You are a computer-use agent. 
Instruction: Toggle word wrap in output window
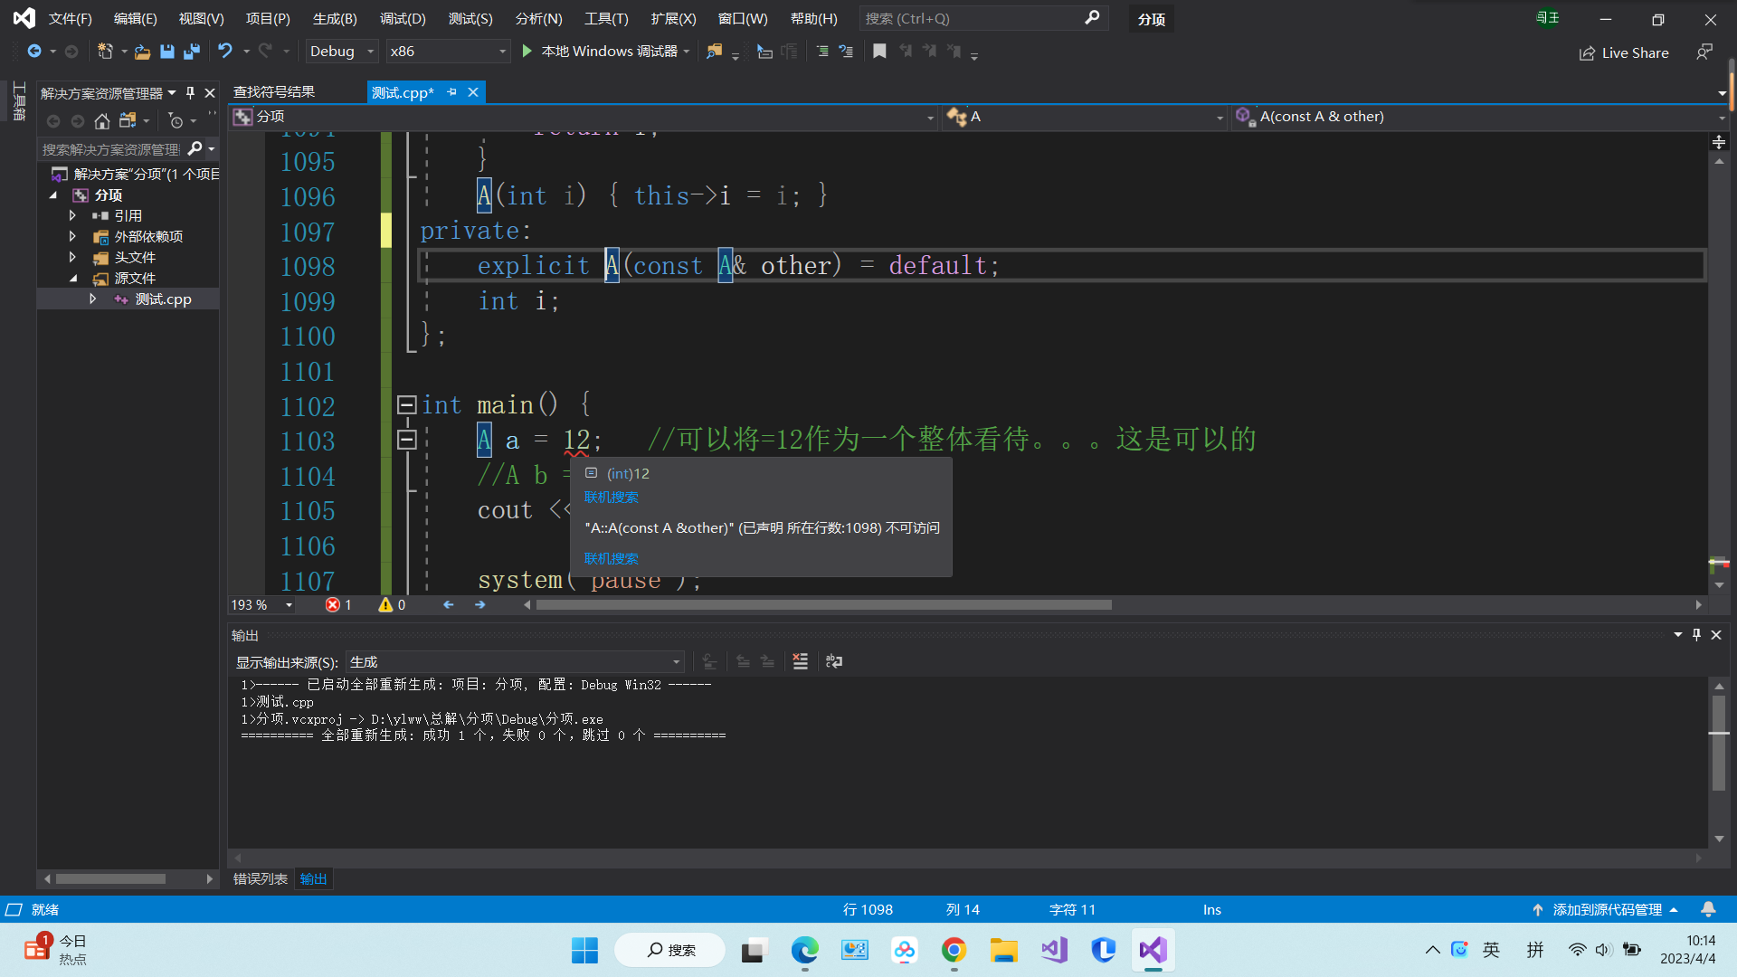[x=834, y=662]
